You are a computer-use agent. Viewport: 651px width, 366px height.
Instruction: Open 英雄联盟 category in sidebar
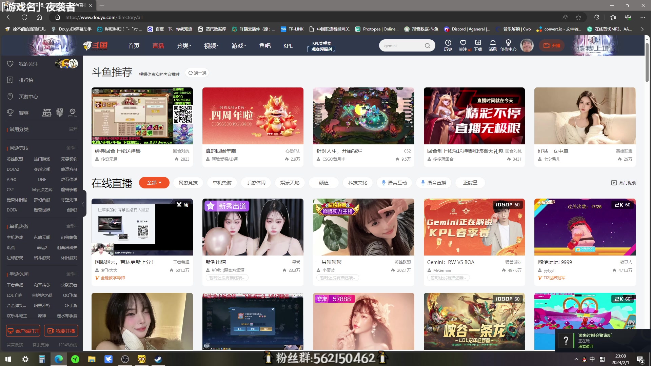tap(15, 159)
